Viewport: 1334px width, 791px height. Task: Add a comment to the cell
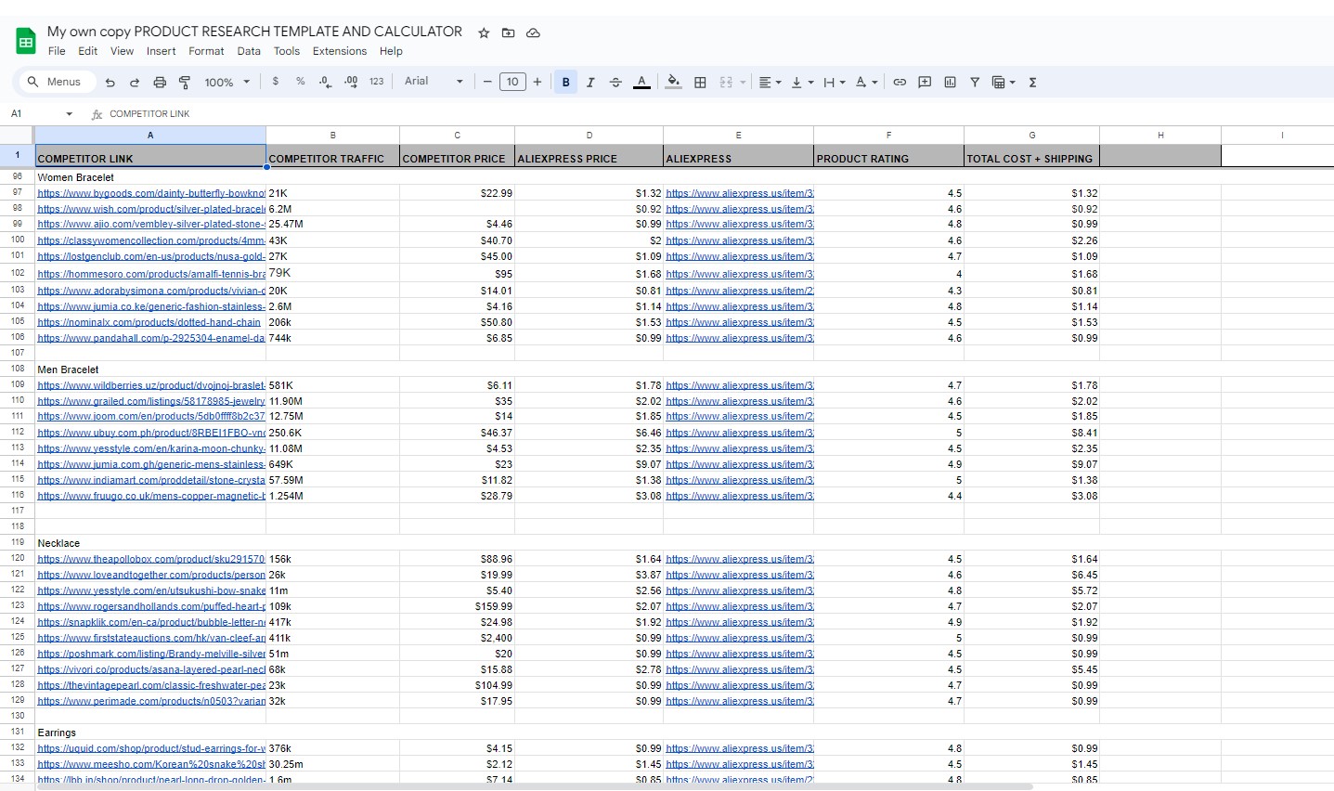[925, 82]
